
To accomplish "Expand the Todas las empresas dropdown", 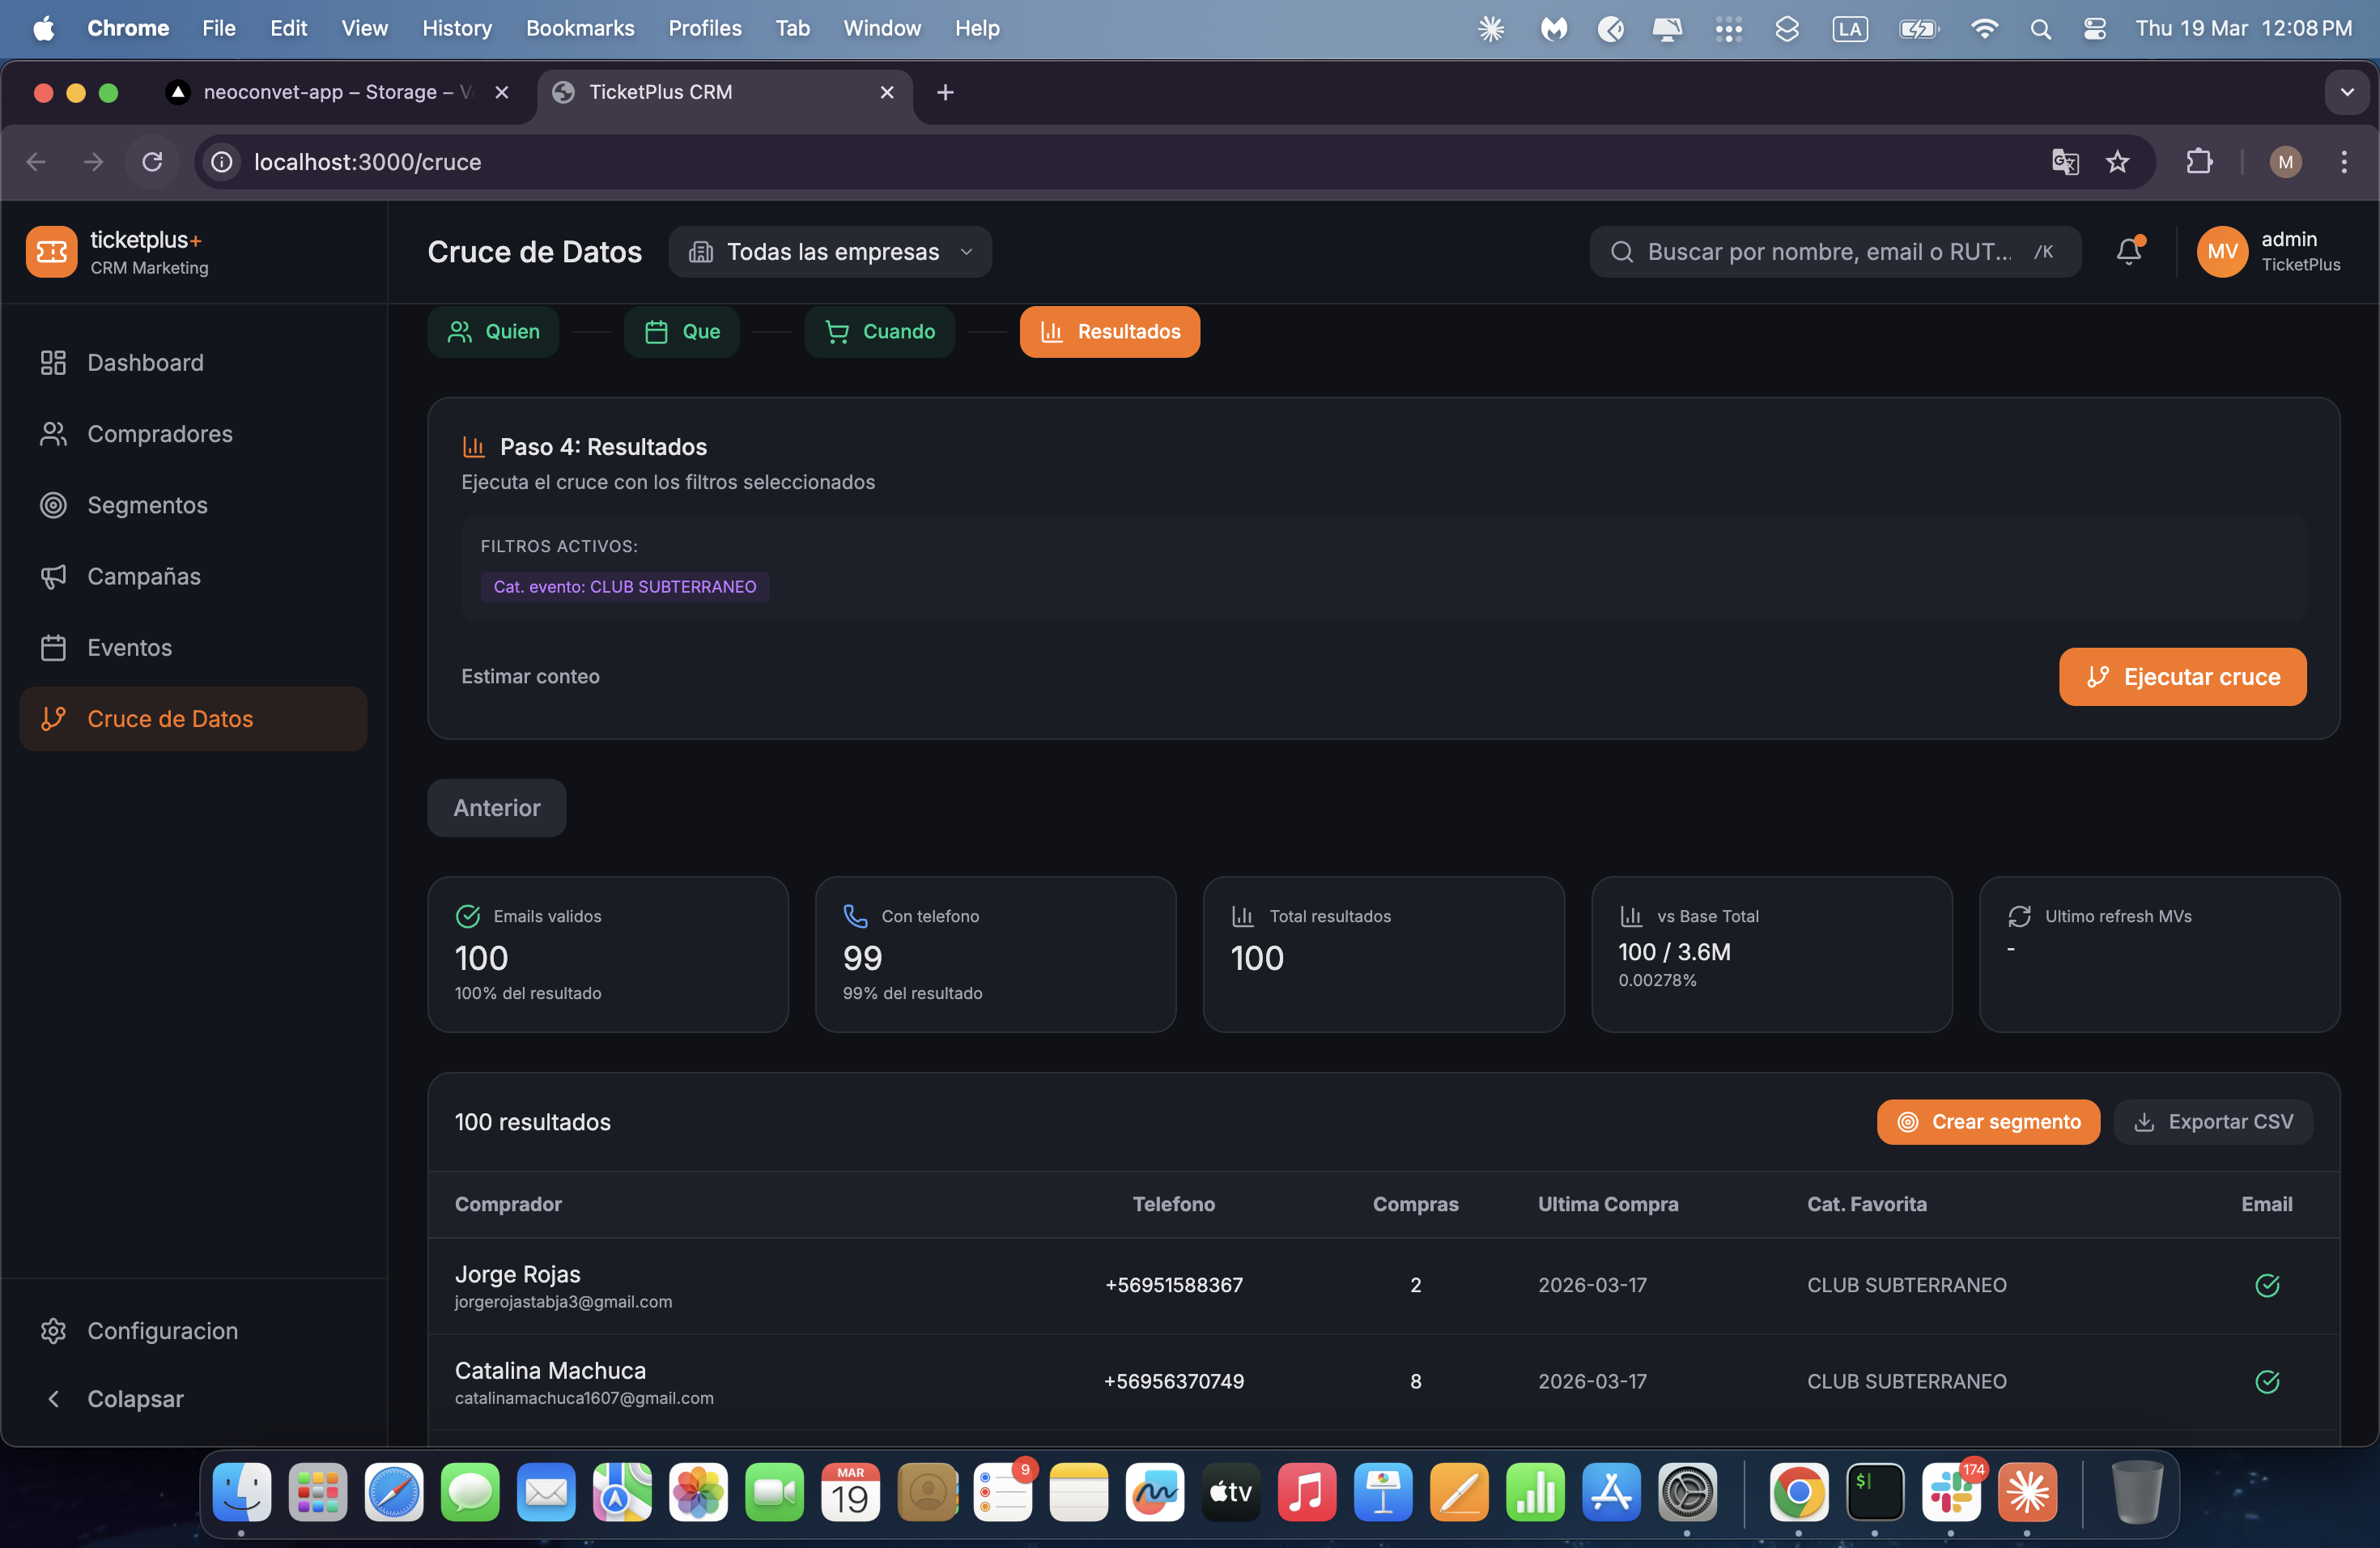I will [x=830, y=251].
